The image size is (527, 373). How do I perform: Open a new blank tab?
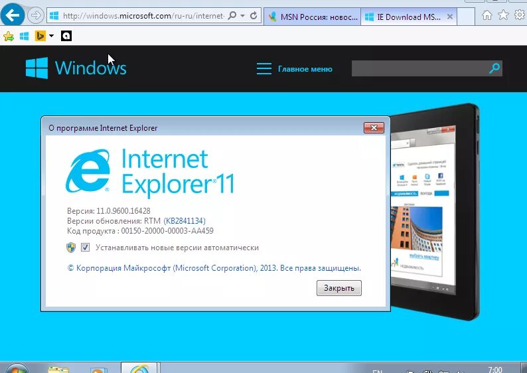coord(466,17)
